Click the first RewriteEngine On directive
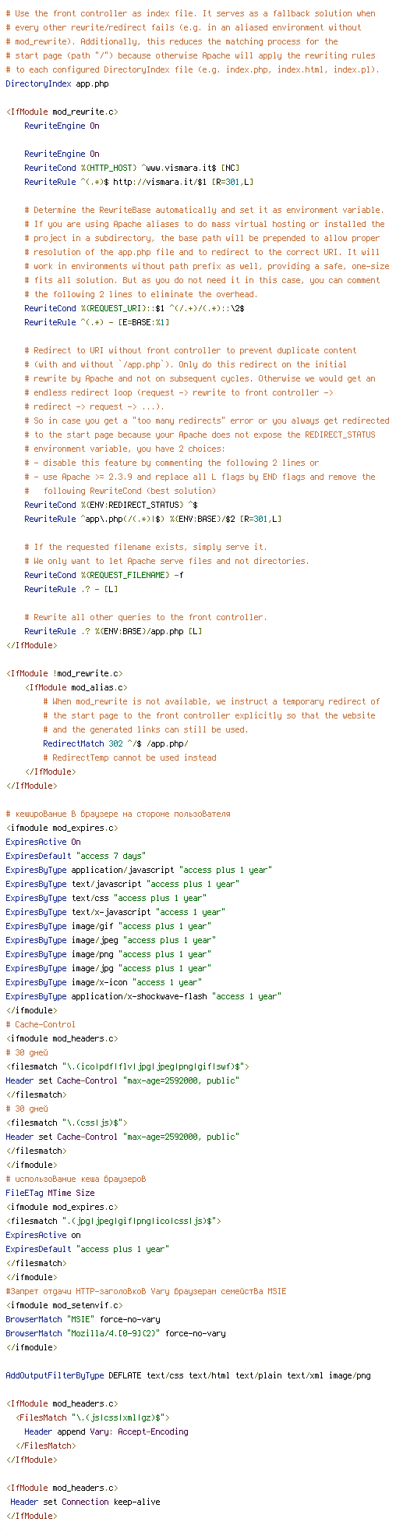 click(x=62, y=126)
